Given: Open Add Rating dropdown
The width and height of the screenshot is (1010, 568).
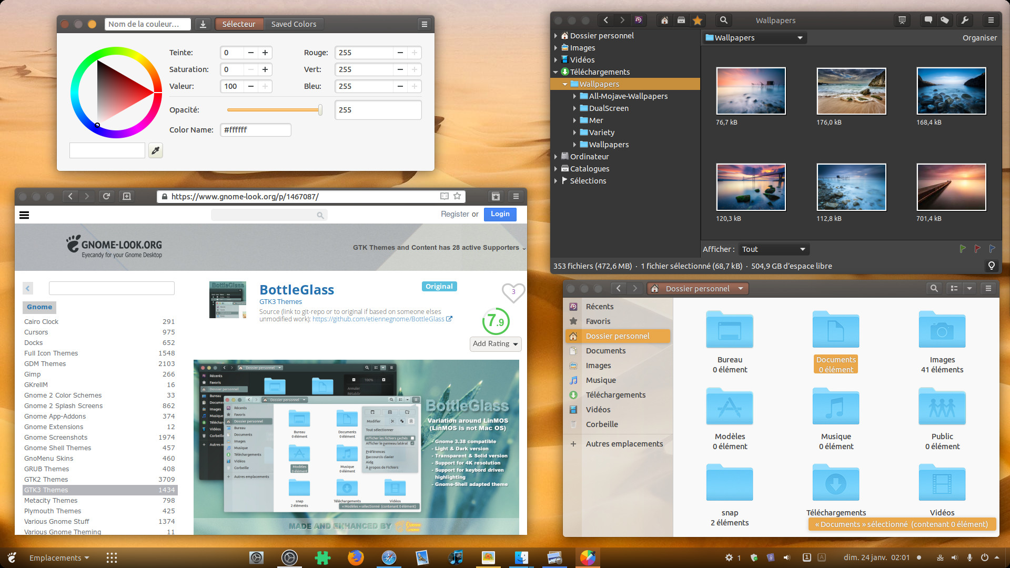Looking at the screenshot, I should (496, 344).
